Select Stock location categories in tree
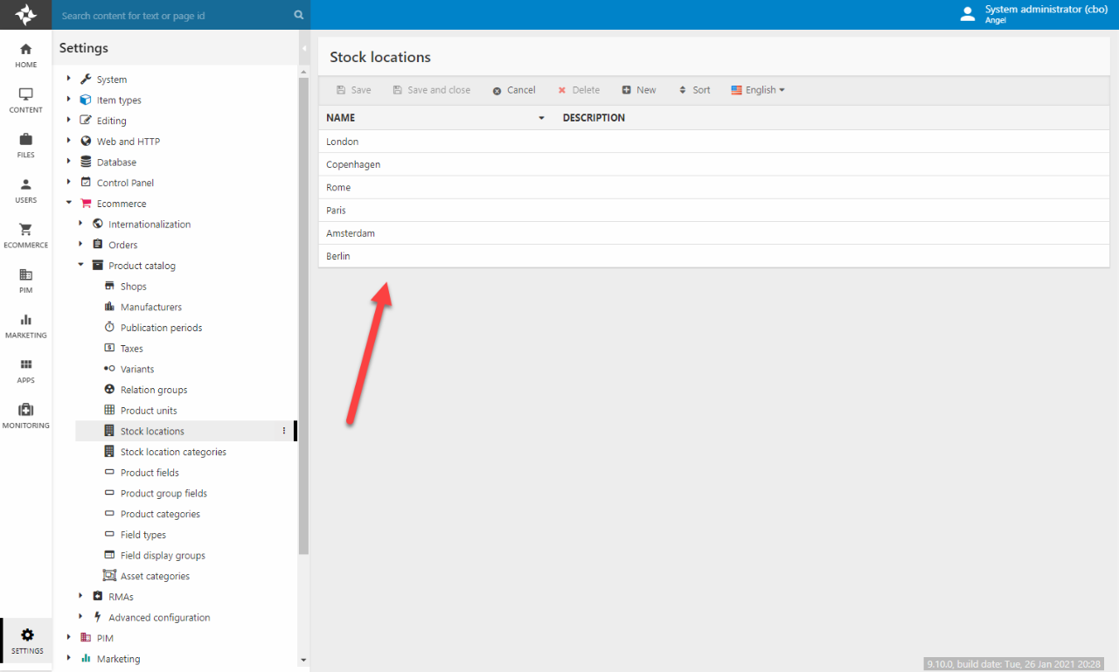This screenshot has height=672, width=1119. [x=173, y=452]
